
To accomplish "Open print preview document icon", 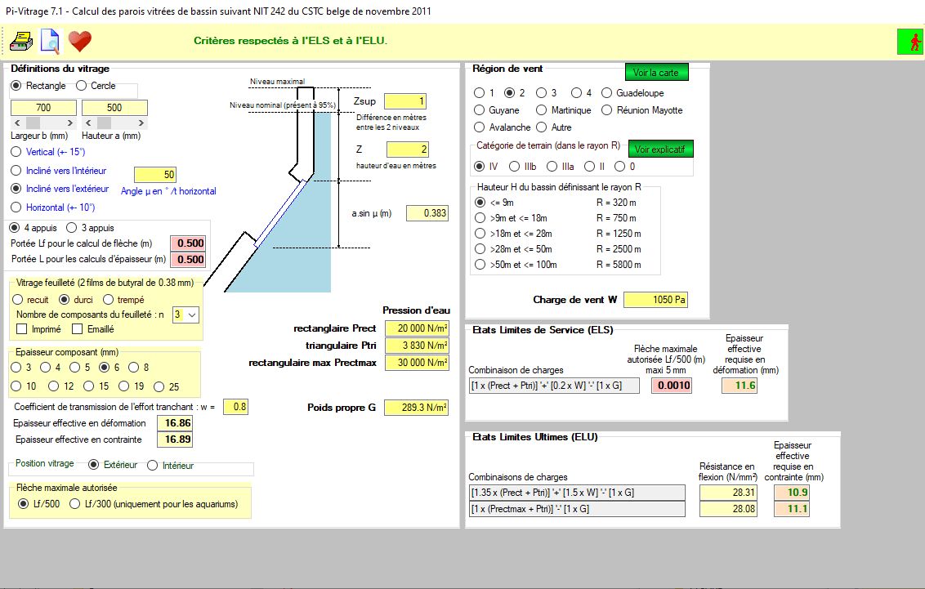I will point(50,40).
